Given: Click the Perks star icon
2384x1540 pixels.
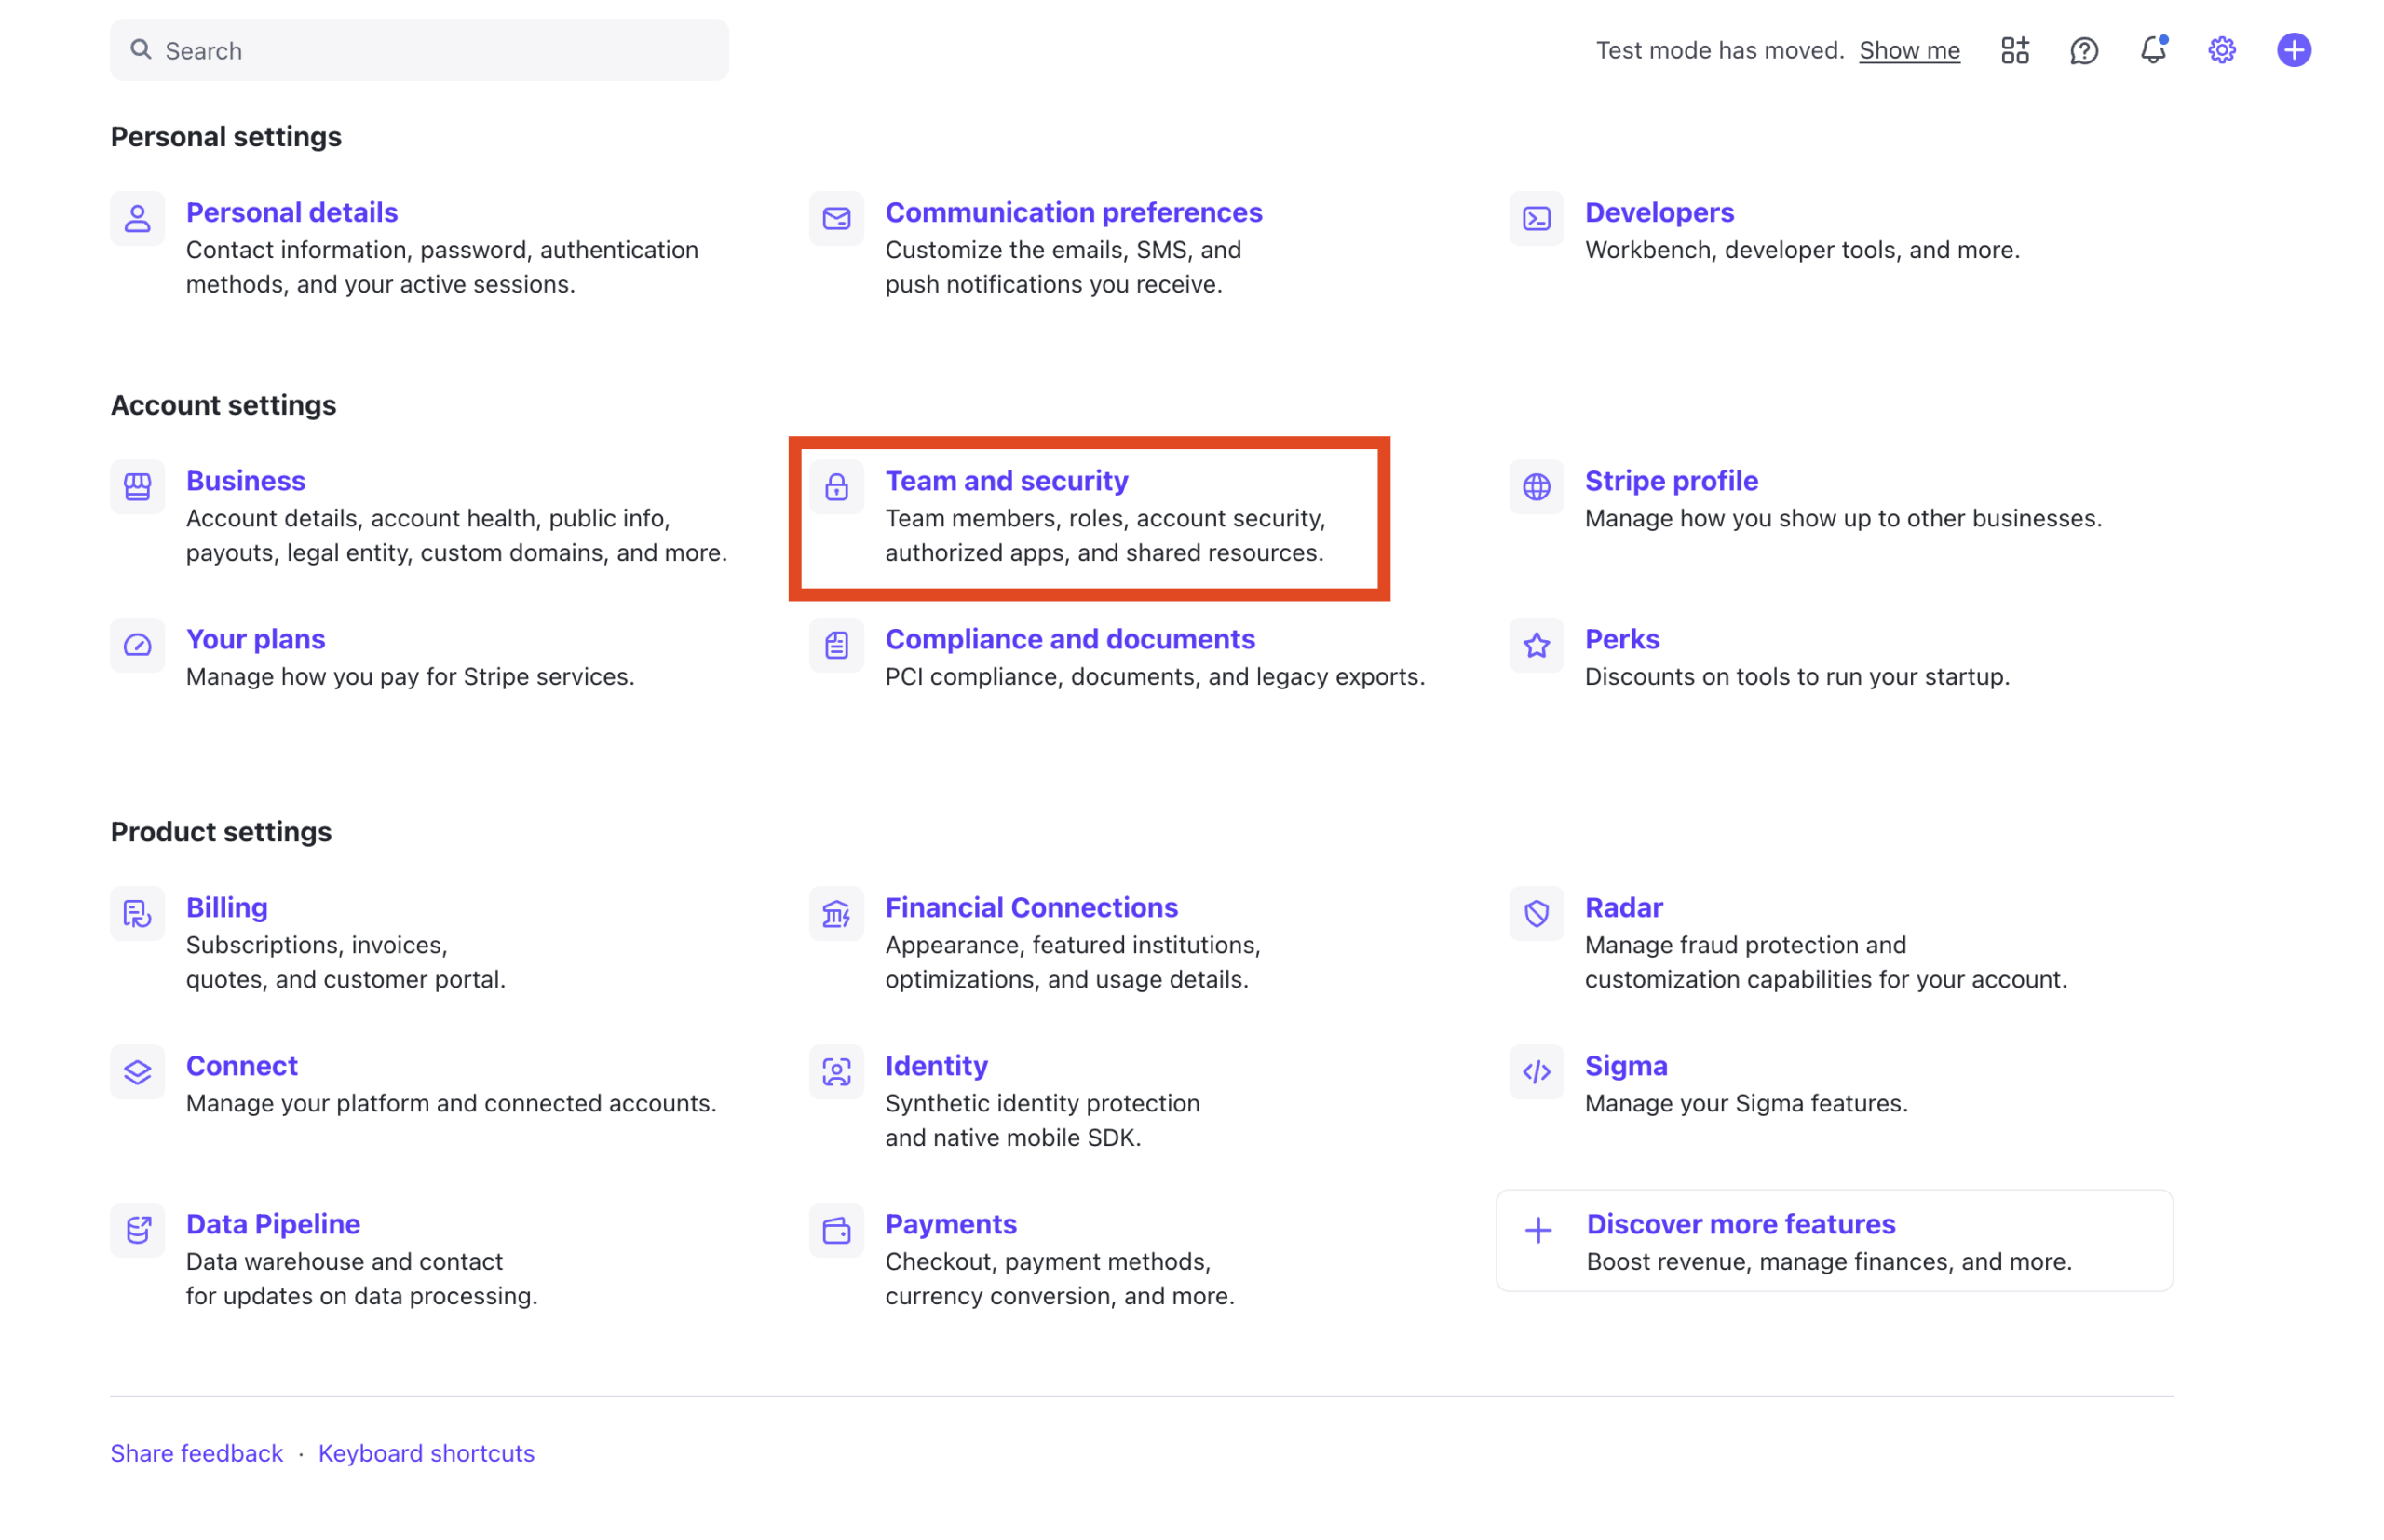Looking at the screenshot, I should pyautogui.click(x=1537, y=645).
